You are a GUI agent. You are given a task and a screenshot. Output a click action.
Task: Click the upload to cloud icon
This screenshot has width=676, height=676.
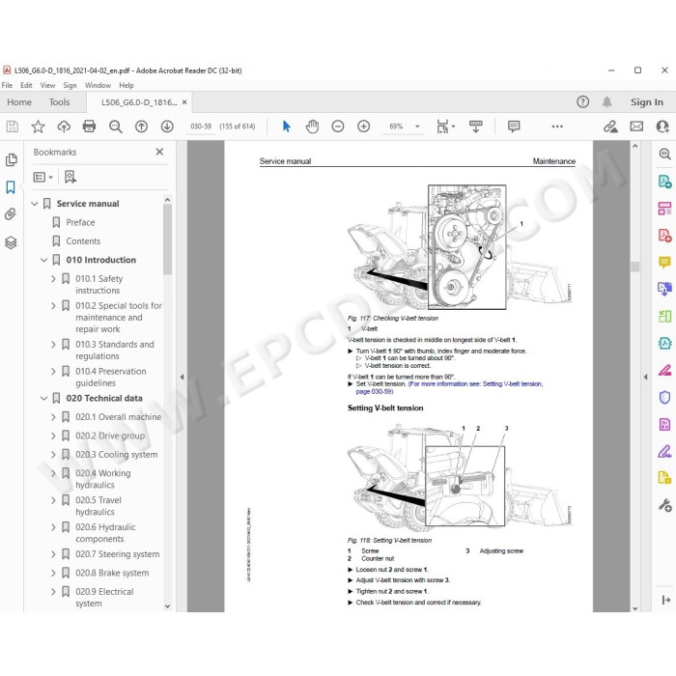coord(64,127)
